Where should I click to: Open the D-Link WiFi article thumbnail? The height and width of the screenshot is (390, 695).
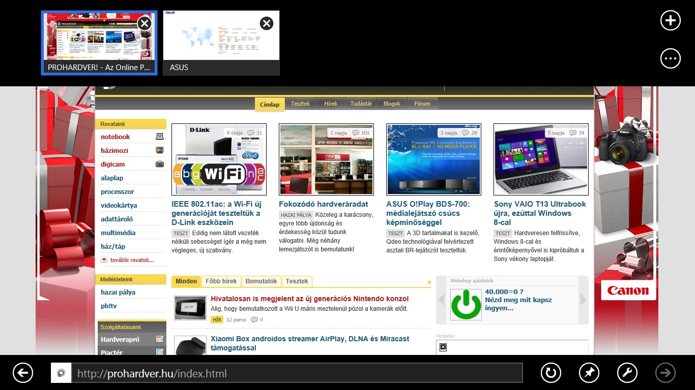click(219, 159)
